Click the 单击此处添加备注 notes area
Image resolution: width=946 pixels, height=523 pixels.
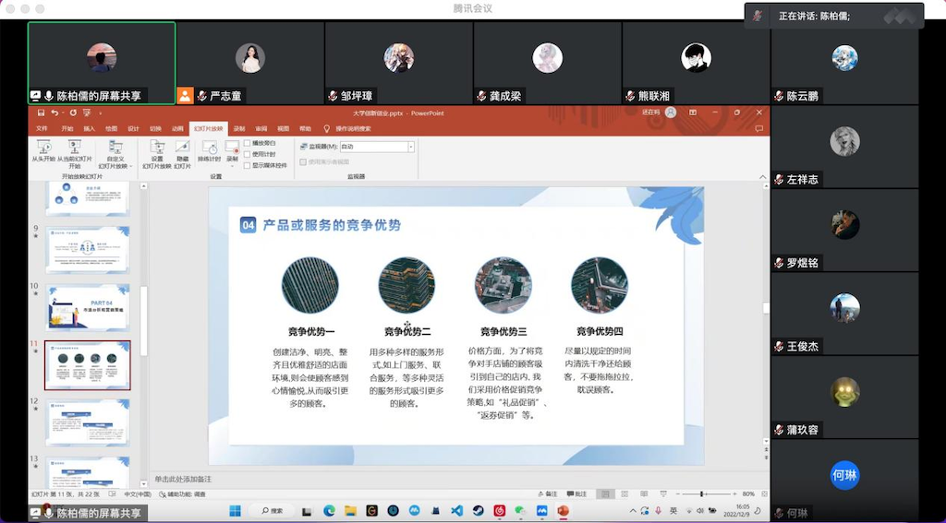[183, 479]
